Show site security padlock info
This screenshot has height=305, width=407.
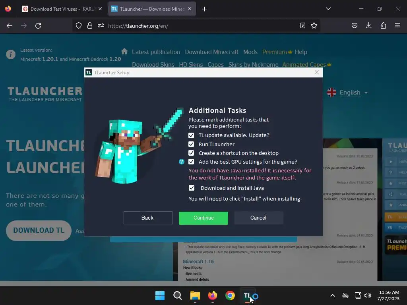tap(90, 26)
